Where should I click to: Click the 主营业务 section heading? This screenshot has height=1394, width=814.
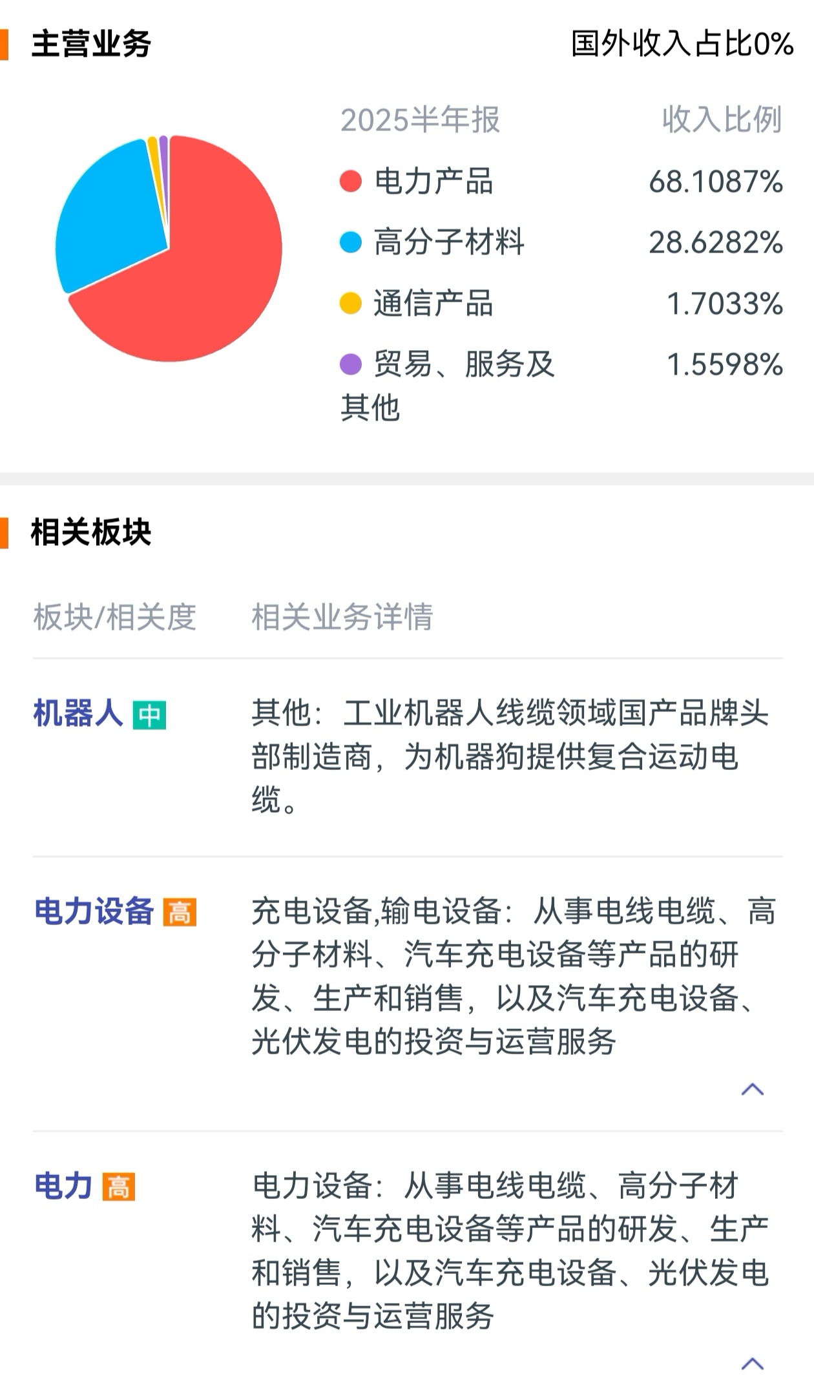pos(91,44)
